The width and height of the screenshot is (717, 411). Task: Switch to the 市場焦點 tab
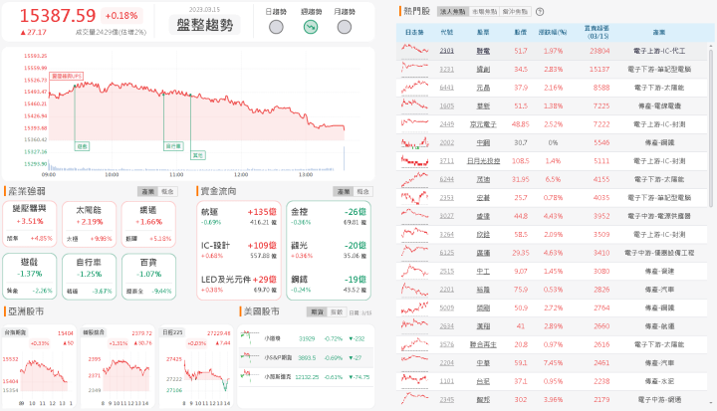(x=484, y=11)
